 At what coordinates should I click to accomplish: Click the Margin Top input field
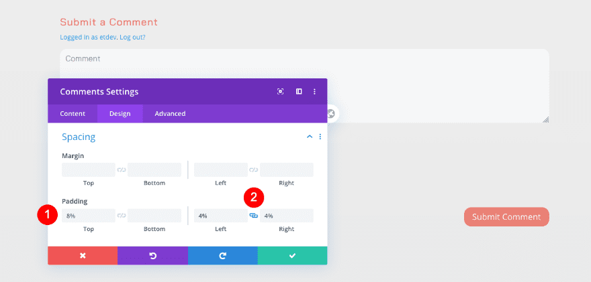89,170
